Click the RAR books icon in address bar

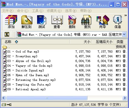19,34
